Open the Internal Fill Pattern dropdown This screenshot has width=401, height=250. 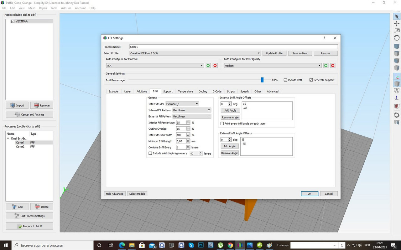coord(192,110)
